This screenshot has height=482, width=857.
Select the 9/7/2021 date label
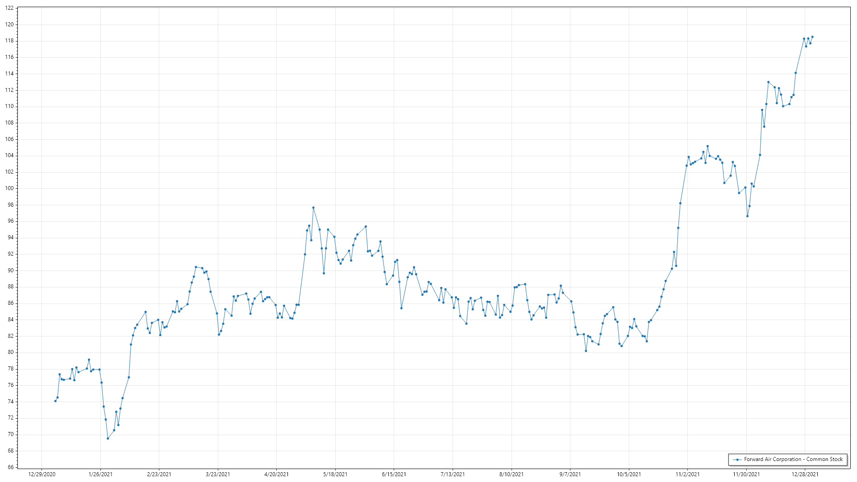[x=570, y=474]
